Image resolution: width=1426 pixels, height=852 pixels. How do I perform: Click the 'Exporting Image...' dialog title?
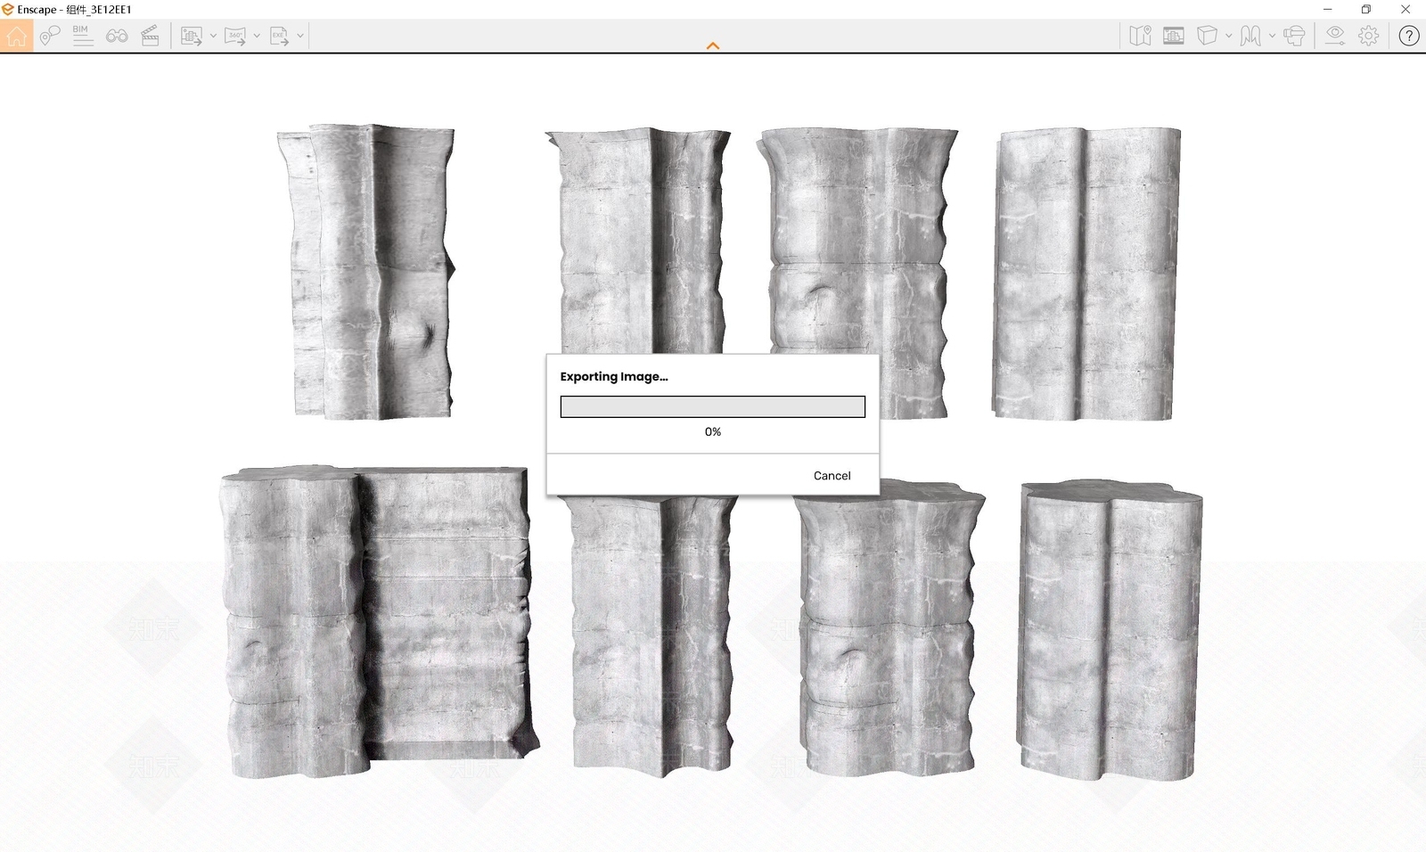[614, 376]
